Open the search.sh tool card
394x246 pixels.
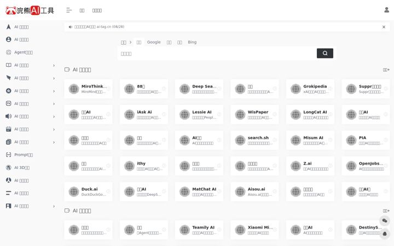[254, 140]
